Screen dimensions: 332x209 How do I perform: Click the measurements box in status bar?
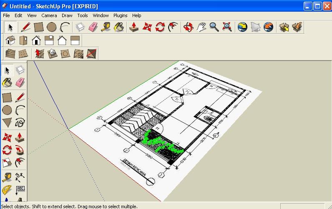(x=302, y=206)
